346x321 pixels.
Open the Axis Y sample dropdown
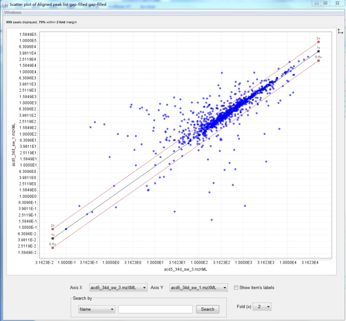(x=199, y=287)
